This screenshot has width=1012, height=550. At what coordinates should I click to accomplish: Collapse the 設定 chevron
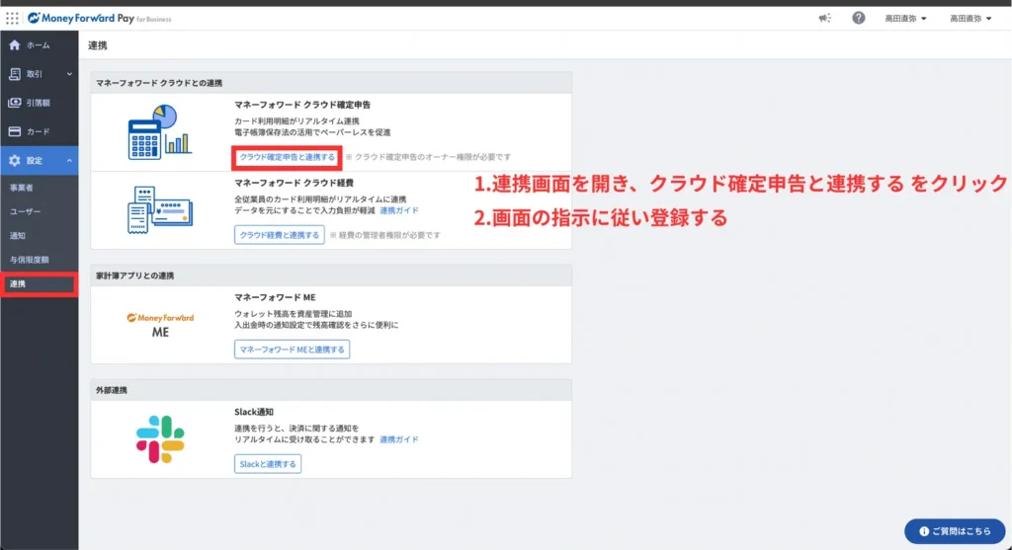pyautogui.click(x=69, y=161)
